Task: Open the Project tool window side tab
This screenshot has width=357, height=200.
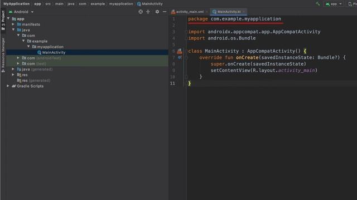Action: 3,21
